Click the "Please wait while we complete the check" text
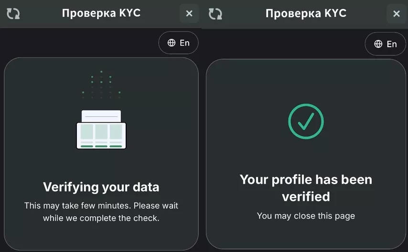This screenshot has height=252, width=408. (x=101, y=218)
